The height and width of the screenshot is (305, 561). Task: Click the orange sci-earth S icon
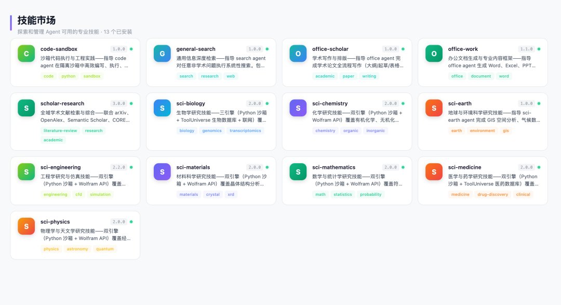click(x=434, y=108)
